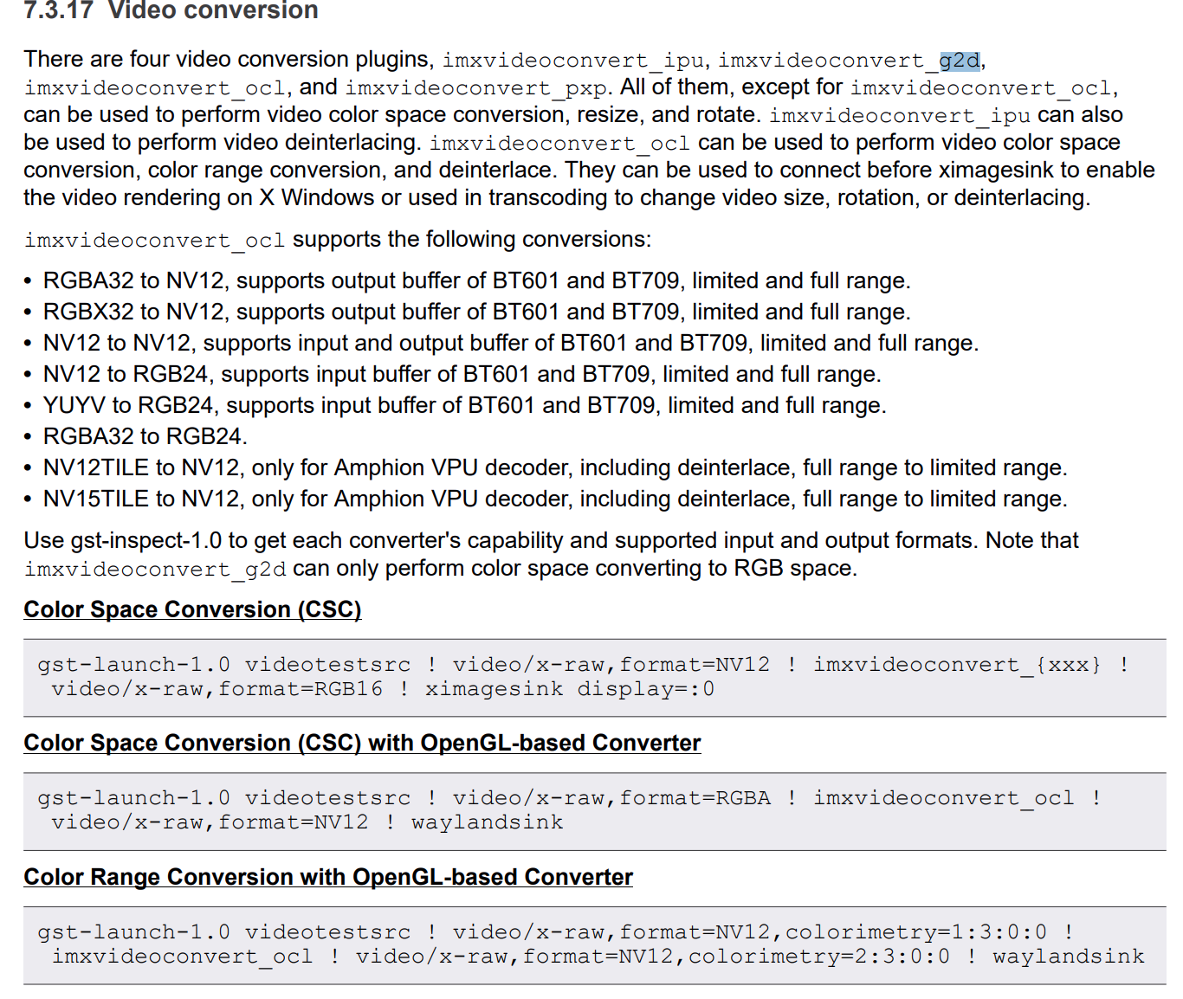Click the highlighted "g2d" text
1183x999 pixels.
(959, 61)
